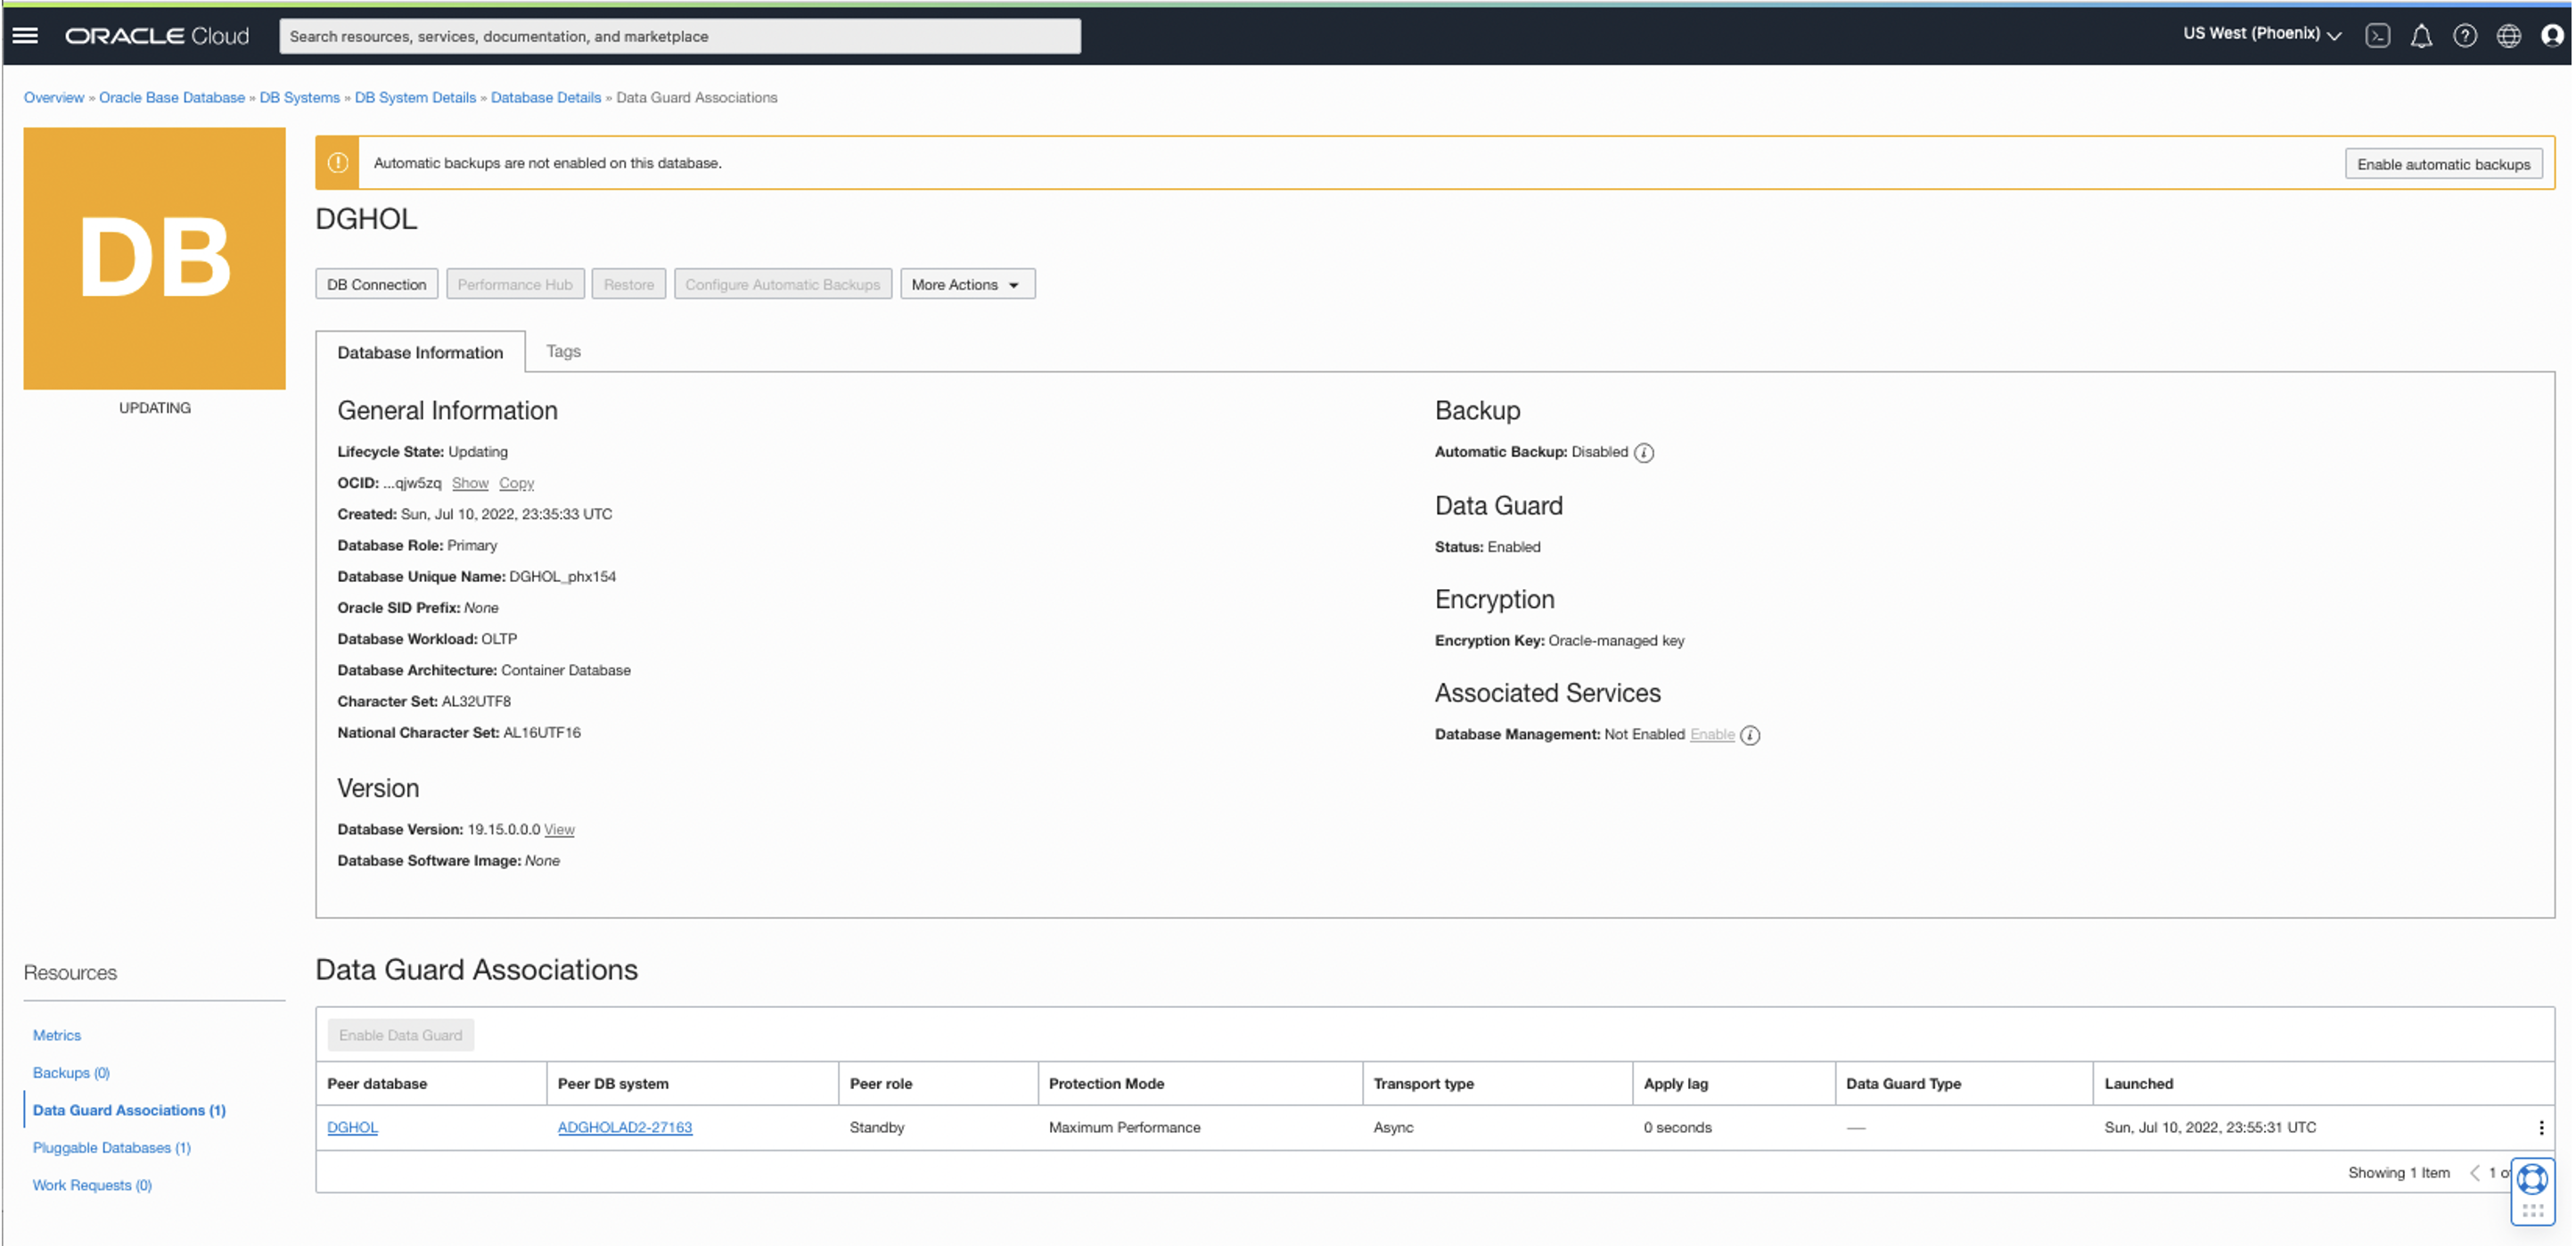Expand the US West (Phoenix) region dropdown
The height and width of the screenshot is (1246, 2576).
coord(2261,34)
